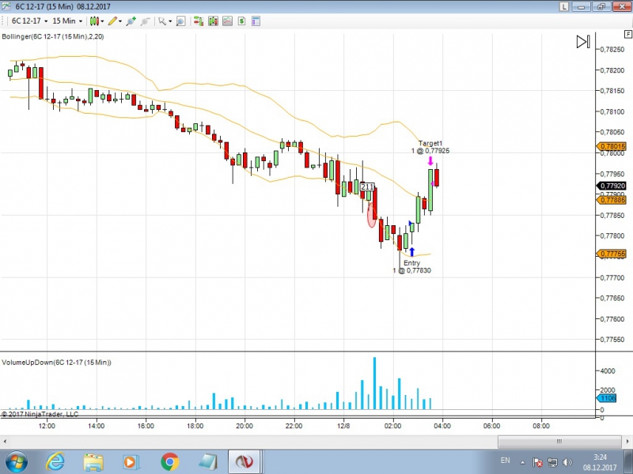Click the blue entry up-arrow marker
The width and height of the screenshot is (633, 474).
tap(411, 252)
